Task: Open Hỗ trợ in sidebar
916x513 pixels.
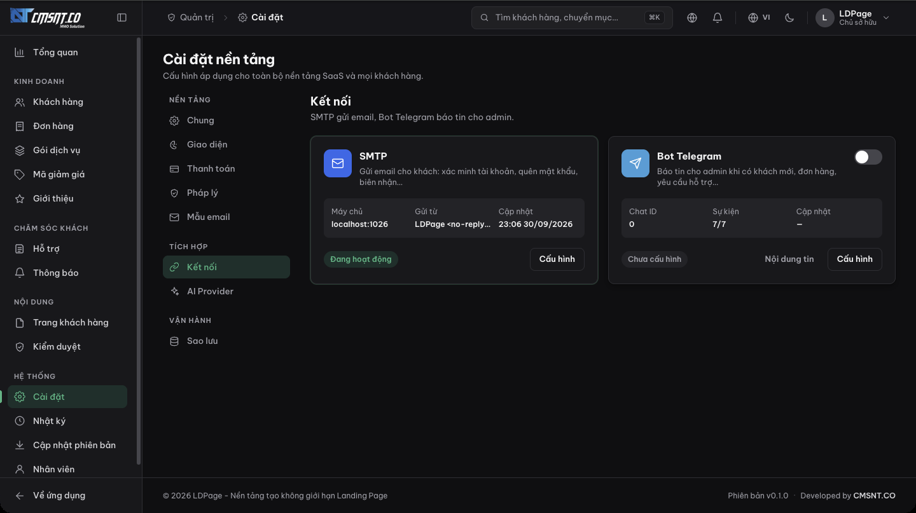Action: pyautogui.click(x=67, y=249)
